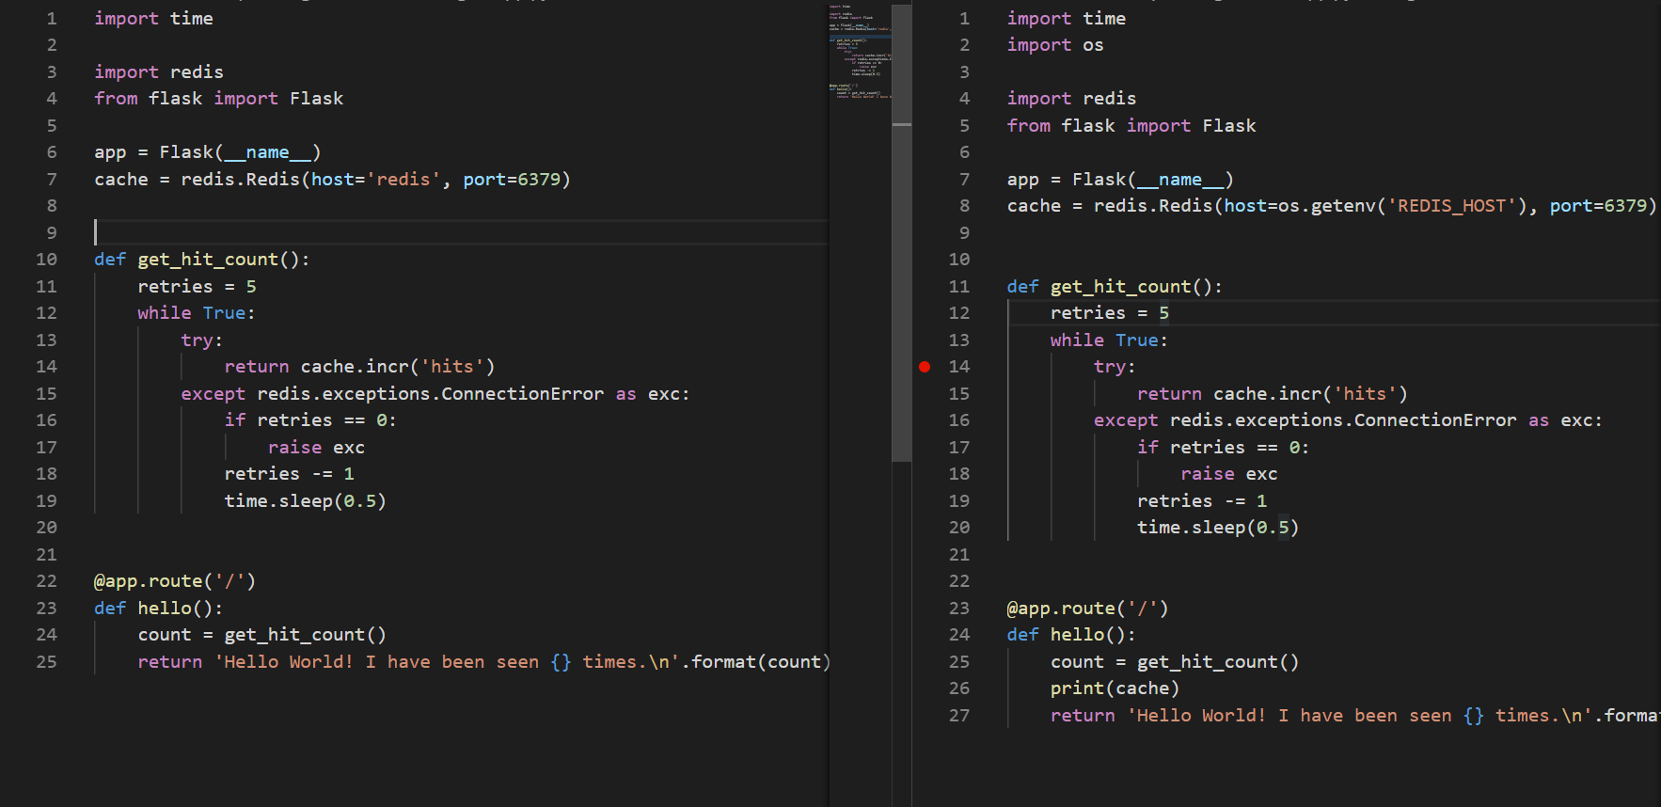1661x807 pixels.
Task: Remove the red breakpoint dot beside line 14
Action: pos(925,367)
